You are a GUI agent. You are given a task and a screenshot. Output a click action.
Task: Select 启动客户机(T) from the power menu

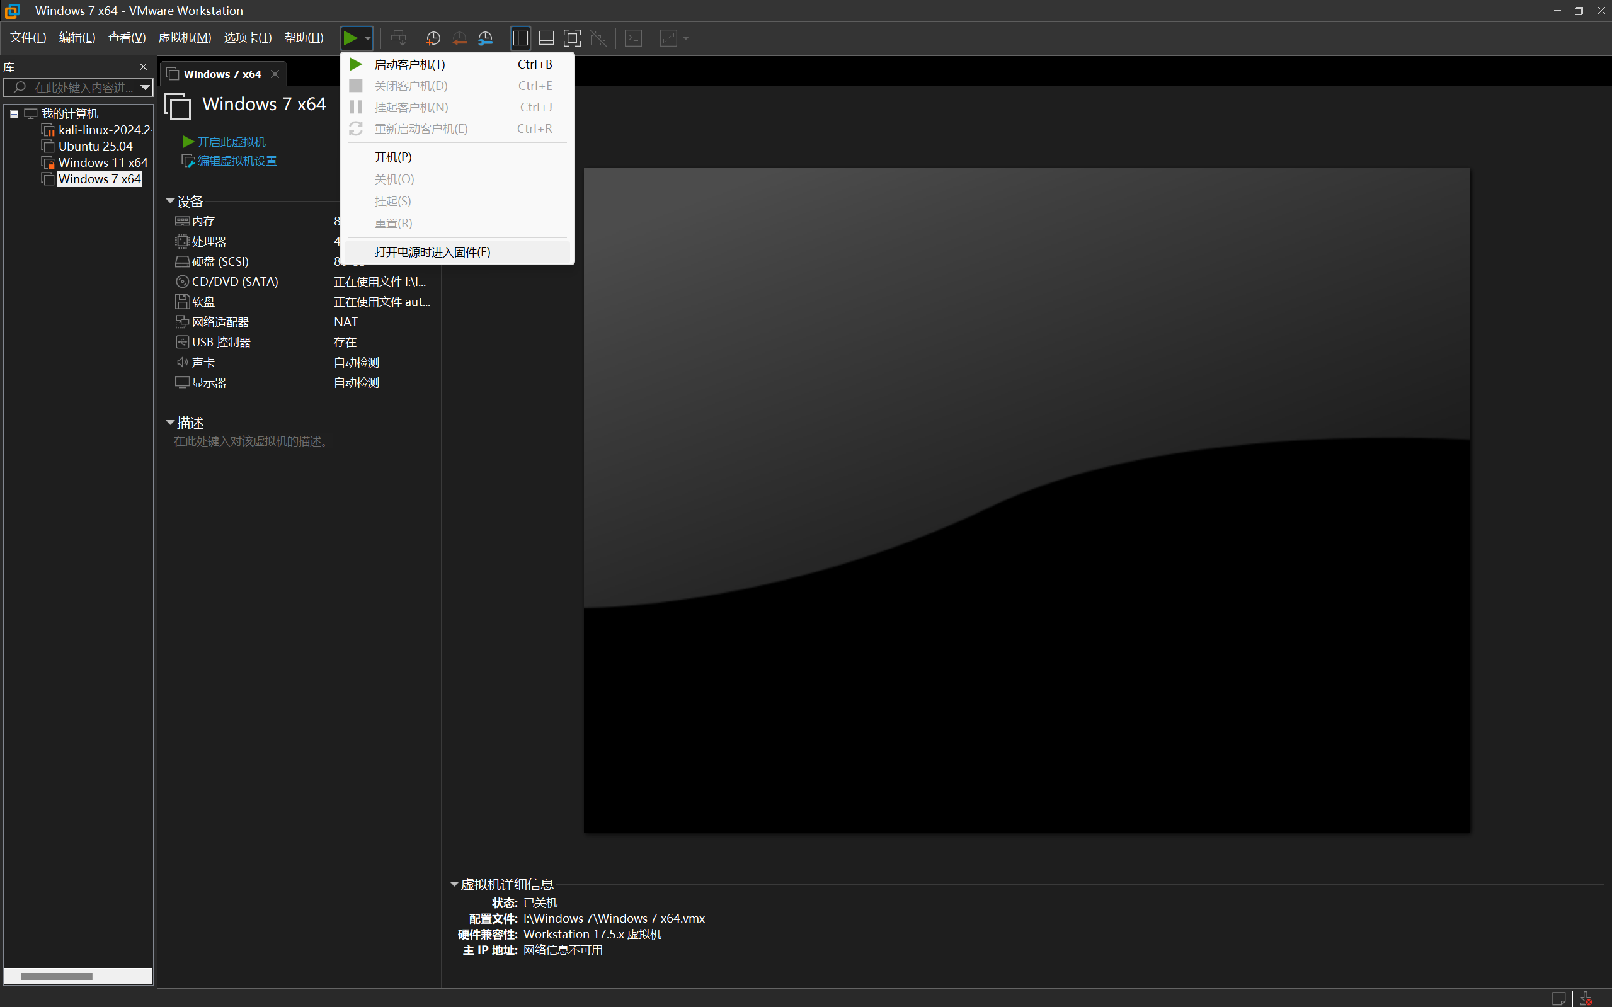click(x=409, y=65)
